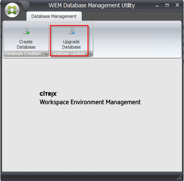Minimize the WEM Database Management Utility window
Image resolution: width=184 pixels, height=181 pixels.
click(157, 6)
